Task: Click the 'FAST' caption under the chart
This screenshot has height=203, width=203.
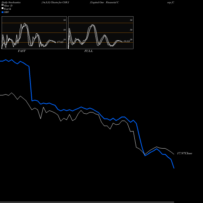Action: click(22, 51)
